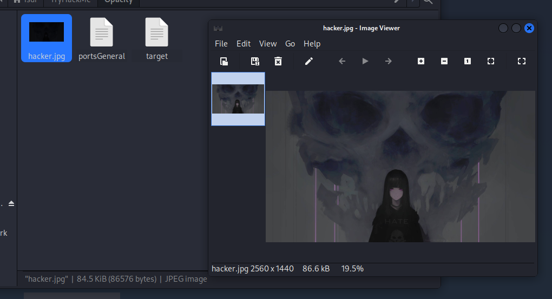
Task: Fit the image to the window
Action: pos(491,61)
